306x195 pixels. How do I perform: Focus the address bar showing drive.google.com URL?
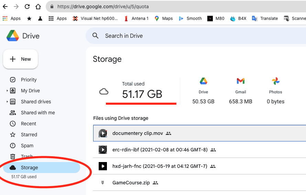click(x=176, y=7)
